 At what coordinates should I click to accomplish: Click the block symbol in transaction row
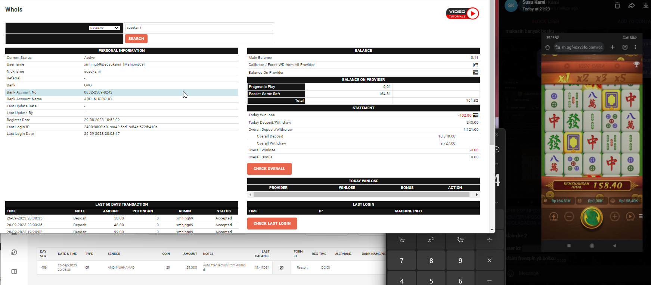point(282,267)
